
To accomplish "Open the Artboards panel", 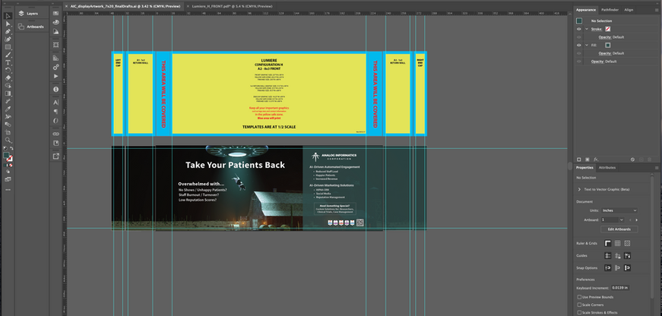I will (x=33, y=27).
